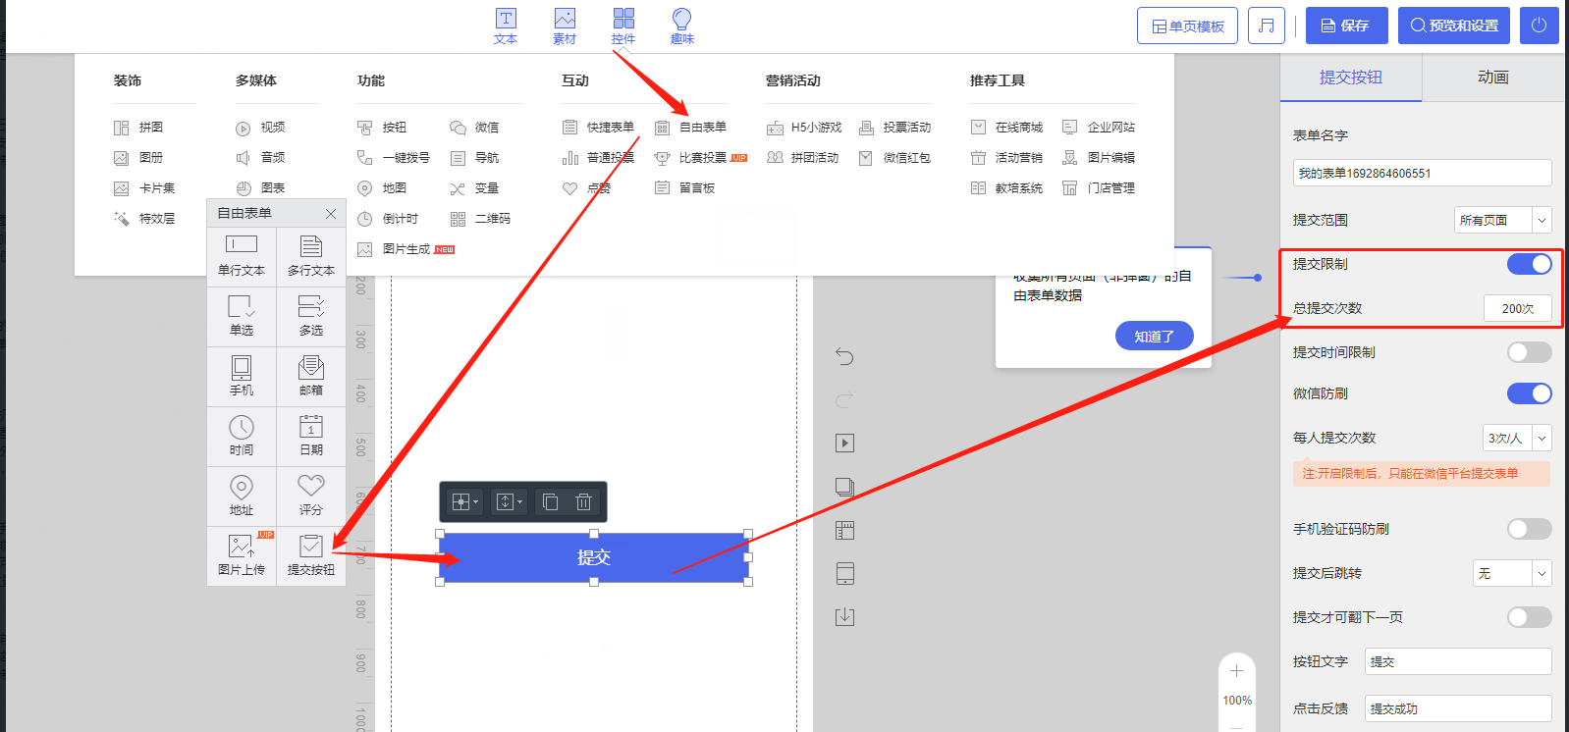
Task: Select the blue 提交 button on canvas
Action: pos(594,557)
